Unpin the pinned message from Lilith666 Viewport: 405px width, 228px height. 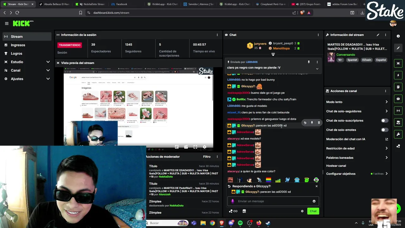coord(309,62)
